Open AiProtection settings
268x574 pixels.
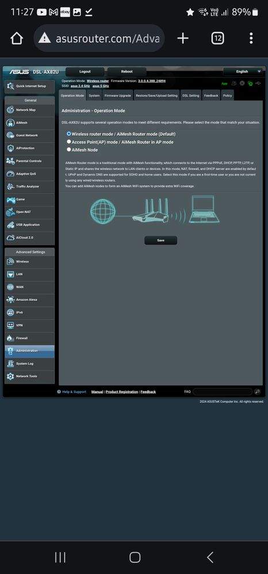click(x=30, y=148)
